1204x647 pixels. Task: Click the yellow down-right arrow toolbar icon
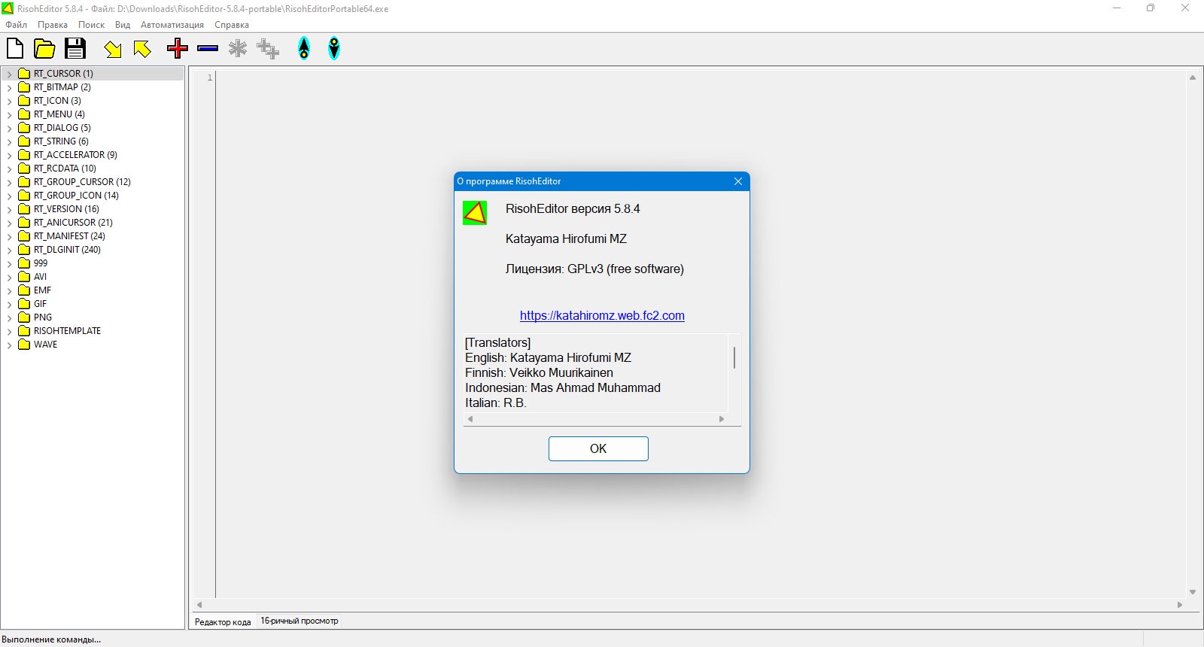tap(113, 50)
